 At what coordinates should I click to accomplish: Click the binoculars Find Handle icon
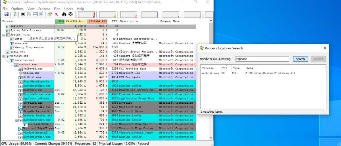[64, 14]
